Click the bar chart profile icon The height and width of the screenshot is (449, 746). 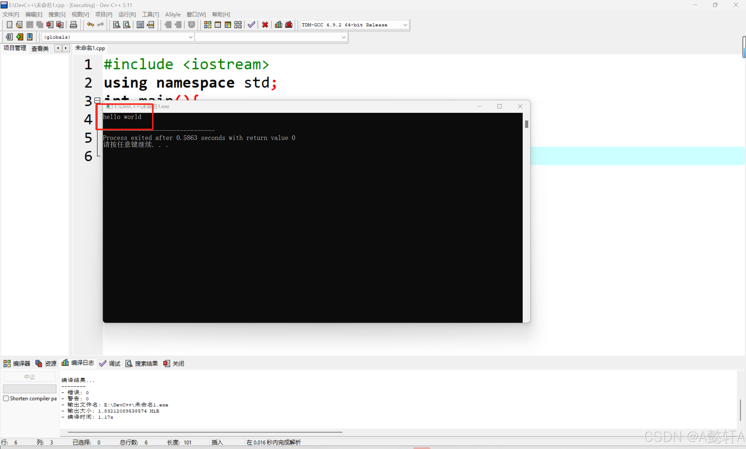279,25
